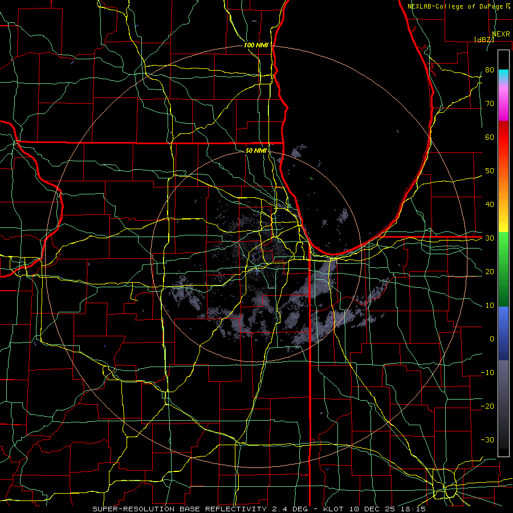Click the [dBZ] unit label above color scale
Viewport: 513px width, 513px height.
pos(484,39)
